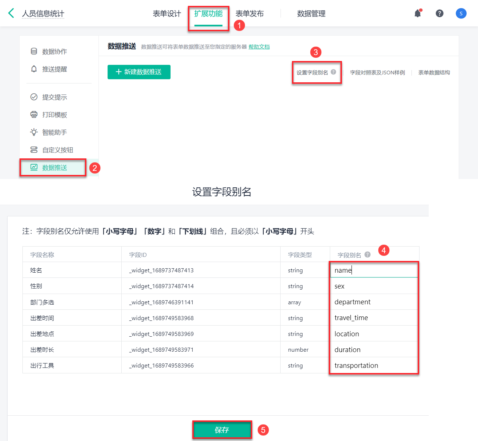This screenshot has height=441, width=478.
Task: Open 字段对照表及JSON样例
Action: pos(377,72)
